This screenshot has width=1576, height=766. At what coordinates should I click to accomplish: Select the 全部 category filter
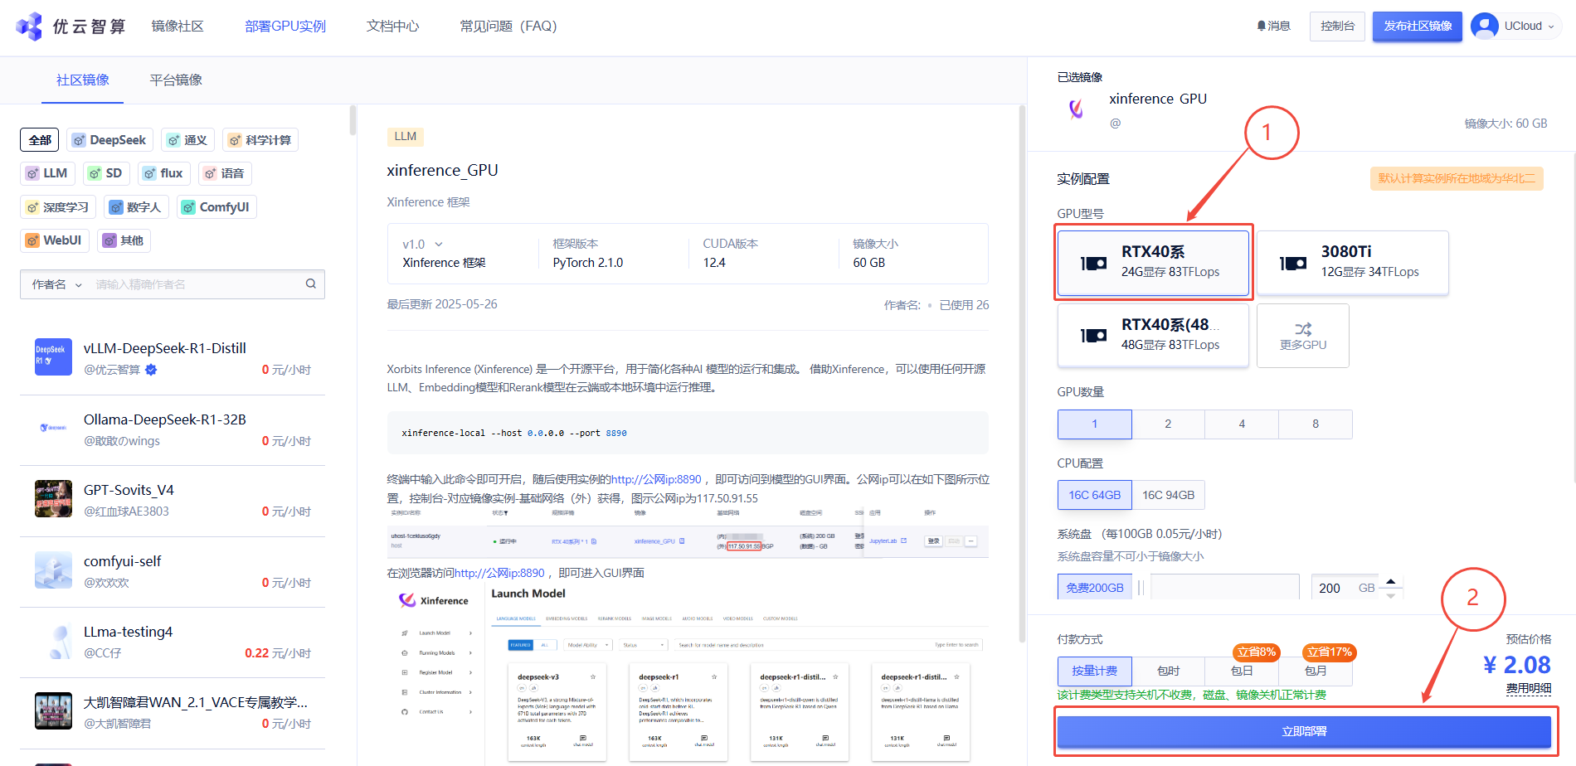(40, 140)
